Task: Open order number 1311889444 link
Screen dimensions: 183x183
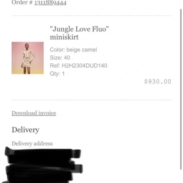Action: [50, 3]
